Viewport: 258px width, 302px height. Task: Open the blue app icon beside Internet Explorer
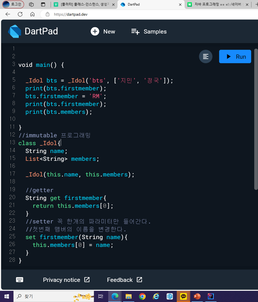(170, 296)
